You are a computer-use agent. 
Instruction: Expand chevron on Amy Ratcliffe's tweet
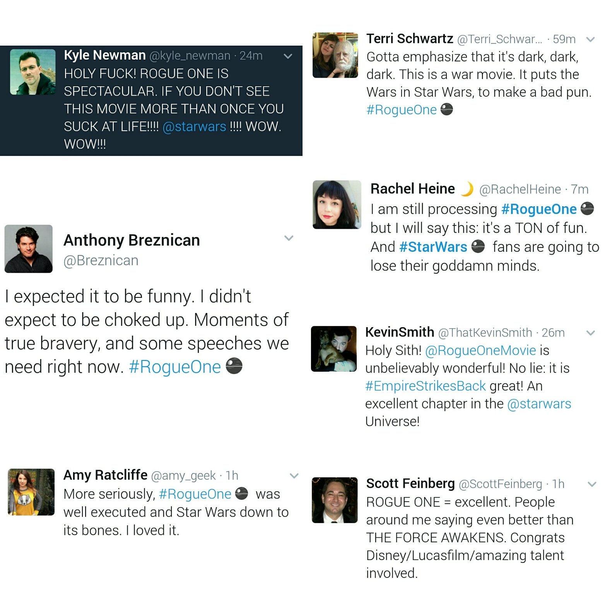(294, 476)
